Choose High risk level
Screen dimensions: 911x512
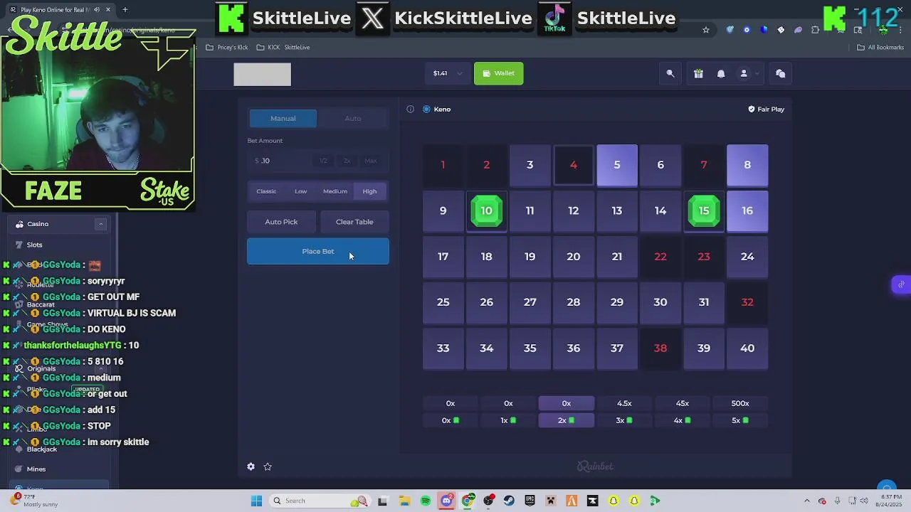tap(369, 191)
